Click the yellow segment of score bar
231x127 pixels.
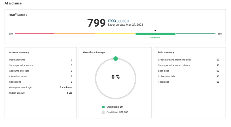click(115, 34)
